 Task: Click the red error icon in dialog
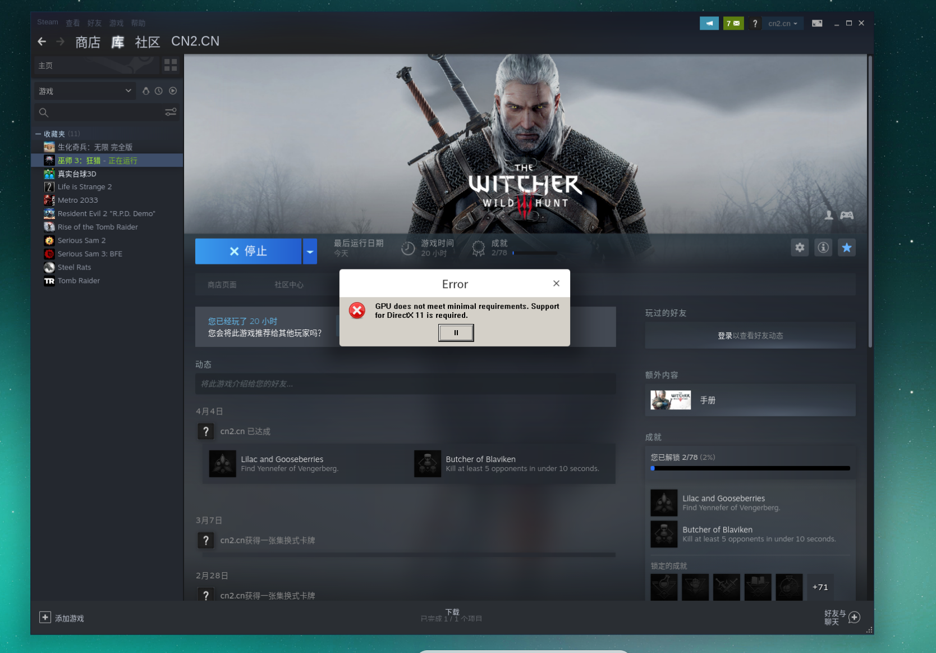(x=357, y=310)
